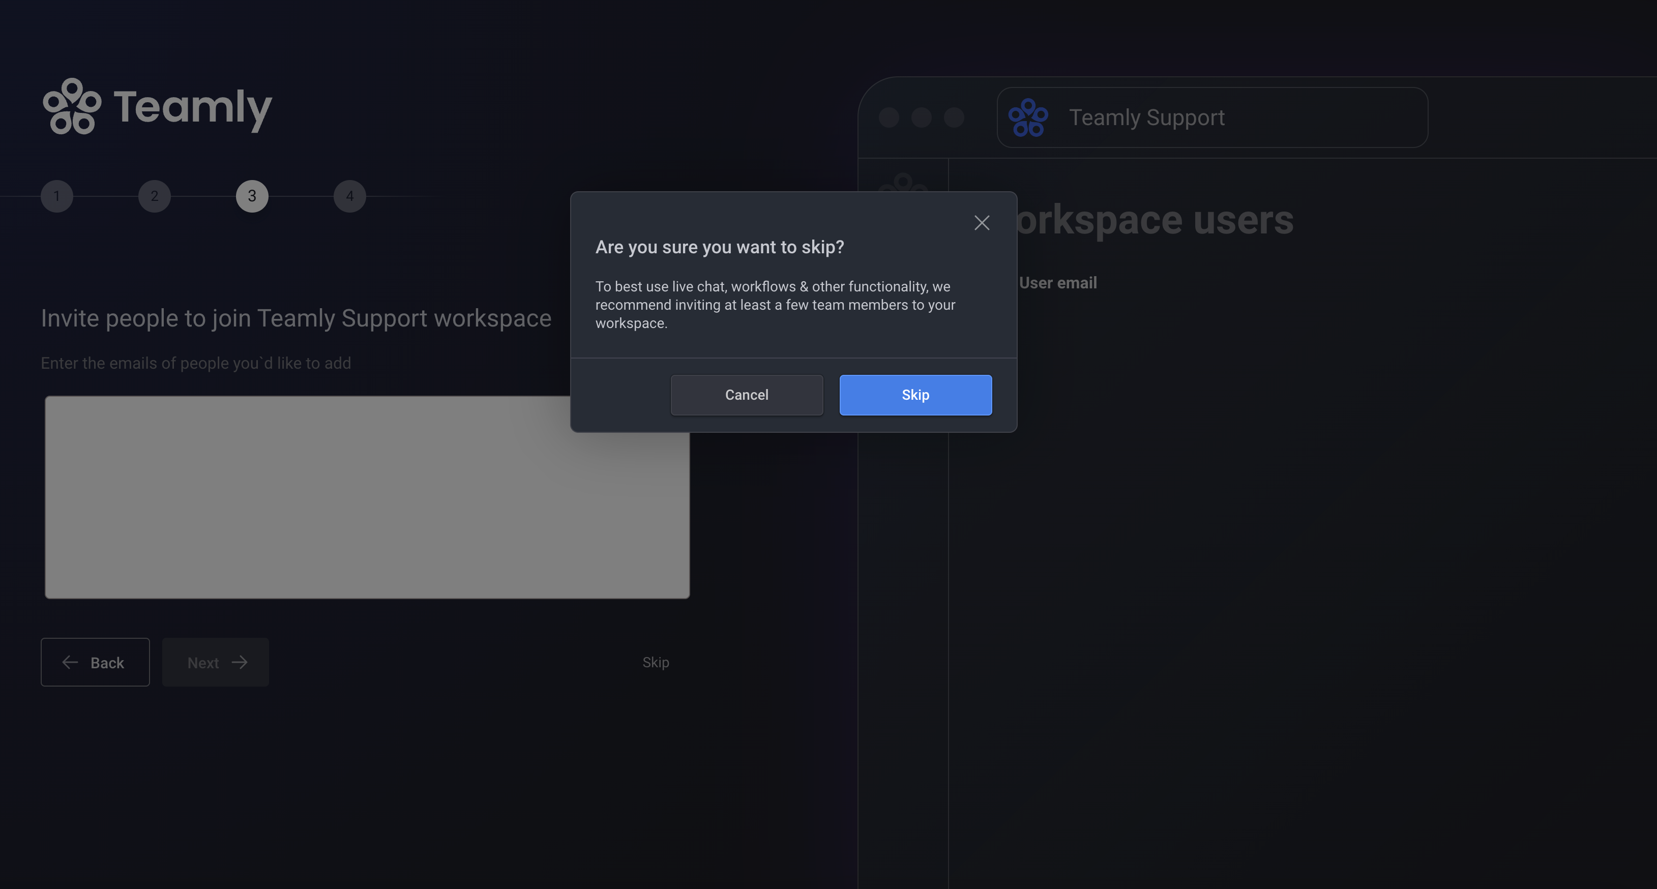Click the Teamly logo at top left
The height and width of the screenshot is (889, 1657).
(x=158, y=107)
